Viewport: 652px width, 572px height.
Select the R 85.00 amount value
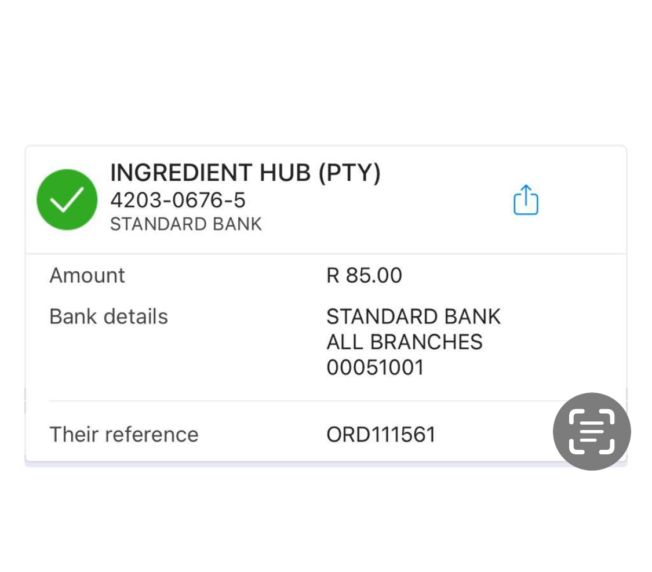click(365, 275)
